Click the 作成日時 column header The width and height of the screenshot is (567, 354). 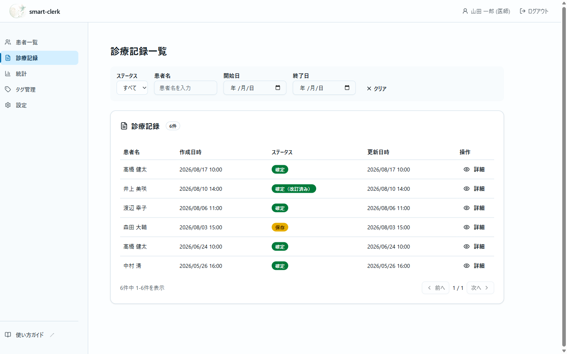coord(191,152)
